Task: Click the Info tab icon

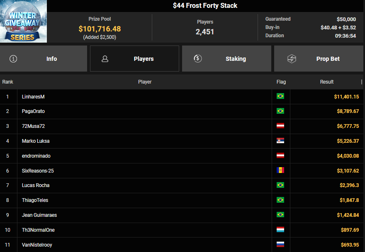Action: point(13,59)
